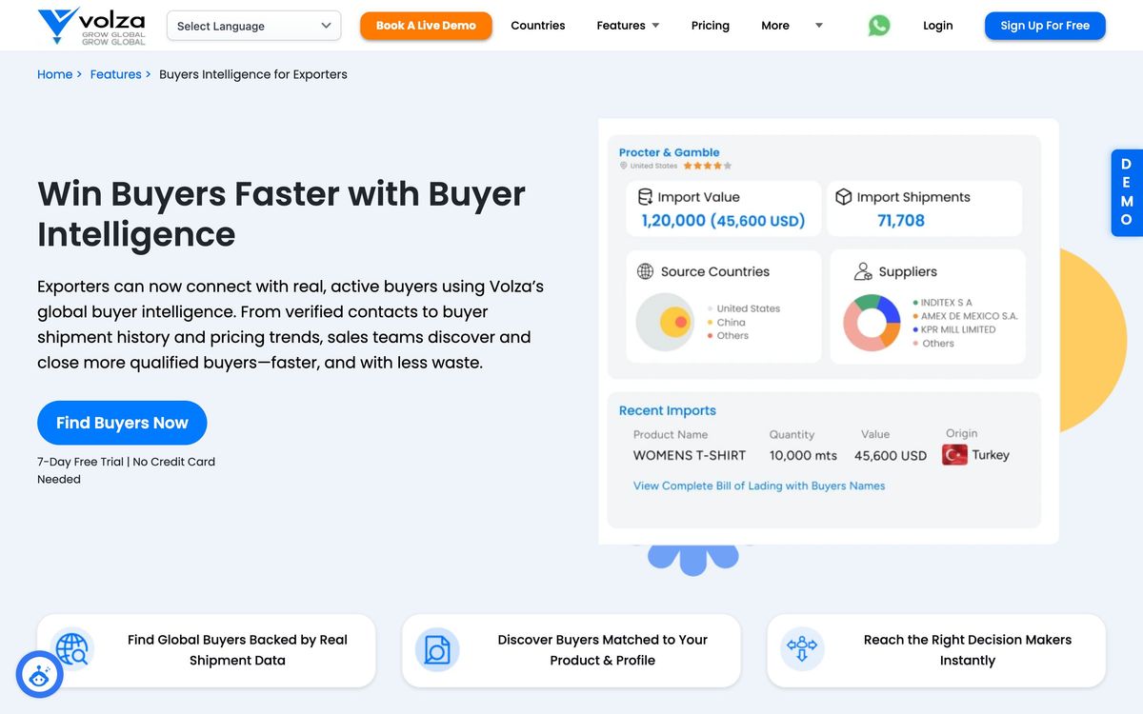
Task: Click Find Buyers Now button
Action: (122, 423)
